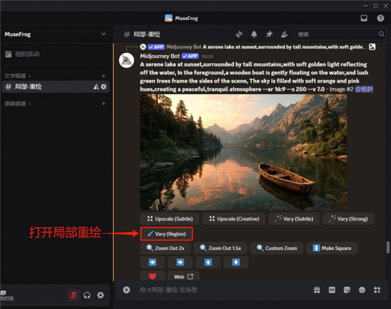Image resolution: width=391 pixels, height=309 pixels.
Task: Click the notification bell icon
Action: [x=254, y=34]
